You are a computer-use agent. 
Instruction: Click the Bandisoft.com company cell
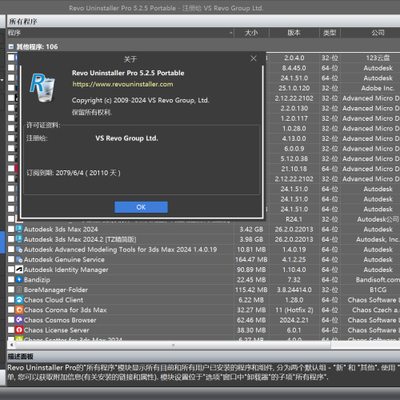(378, 280)
